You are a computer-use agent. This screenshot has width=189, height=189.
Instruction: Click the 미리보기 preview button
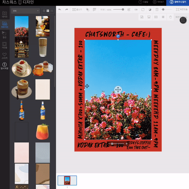(158, 2)
